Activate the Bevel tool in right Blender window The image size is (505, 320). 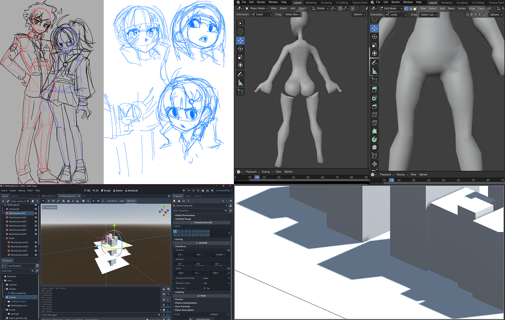pyautogui.click(x=375, y=106)
